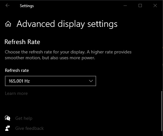
Task: Open the 165,001 Hz refresh rate dropdown
Action: [51, 81]
